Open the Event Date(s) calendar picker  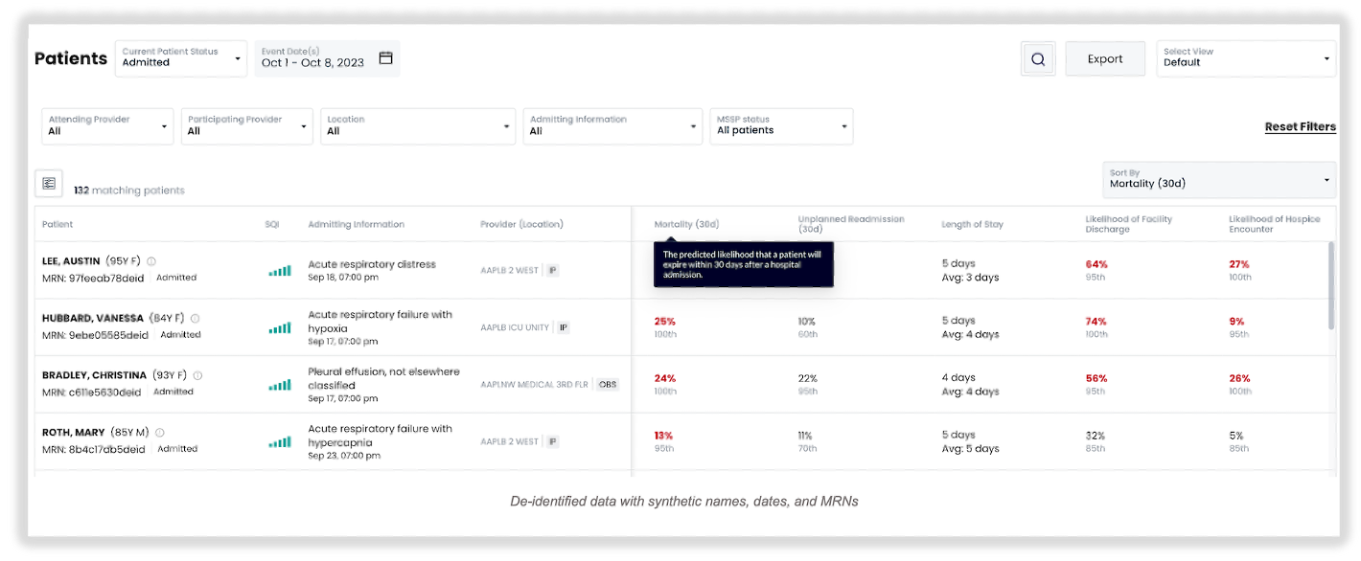pyautogui.click(x=386, y=57)
